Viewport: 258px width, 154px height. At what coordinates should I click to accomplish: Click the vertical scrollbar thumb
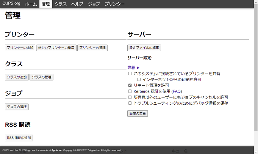tap(256, 68)
